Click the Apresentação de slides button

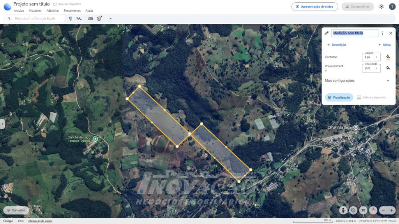tap(314, 7)
